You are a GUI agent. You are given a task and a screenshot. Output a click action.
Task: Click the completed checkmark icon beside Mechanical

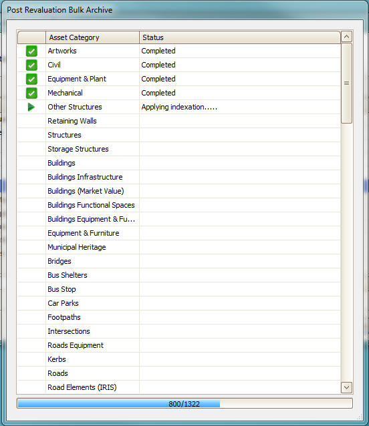(31, 93)
